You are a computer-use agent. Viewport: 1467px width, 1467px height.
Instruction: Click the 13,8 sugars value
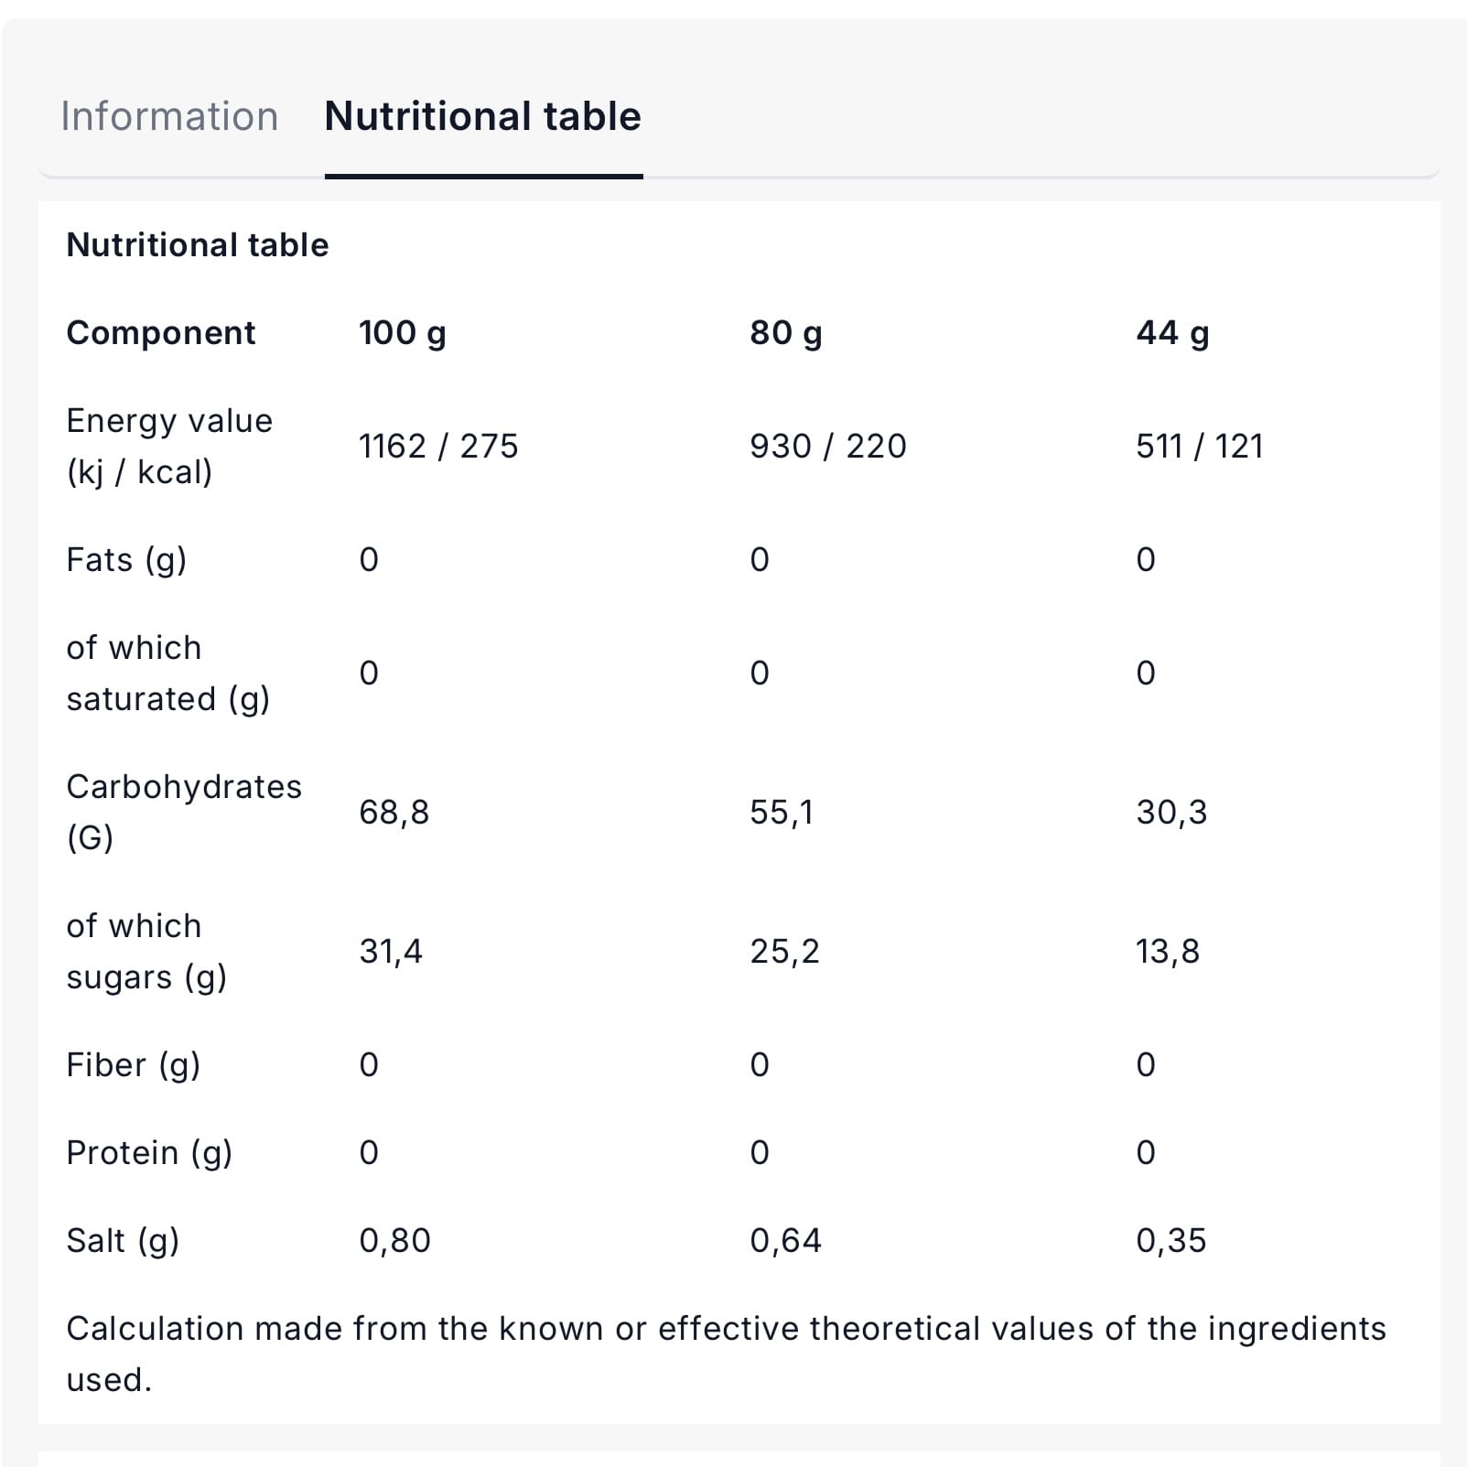click(1167, 951)
